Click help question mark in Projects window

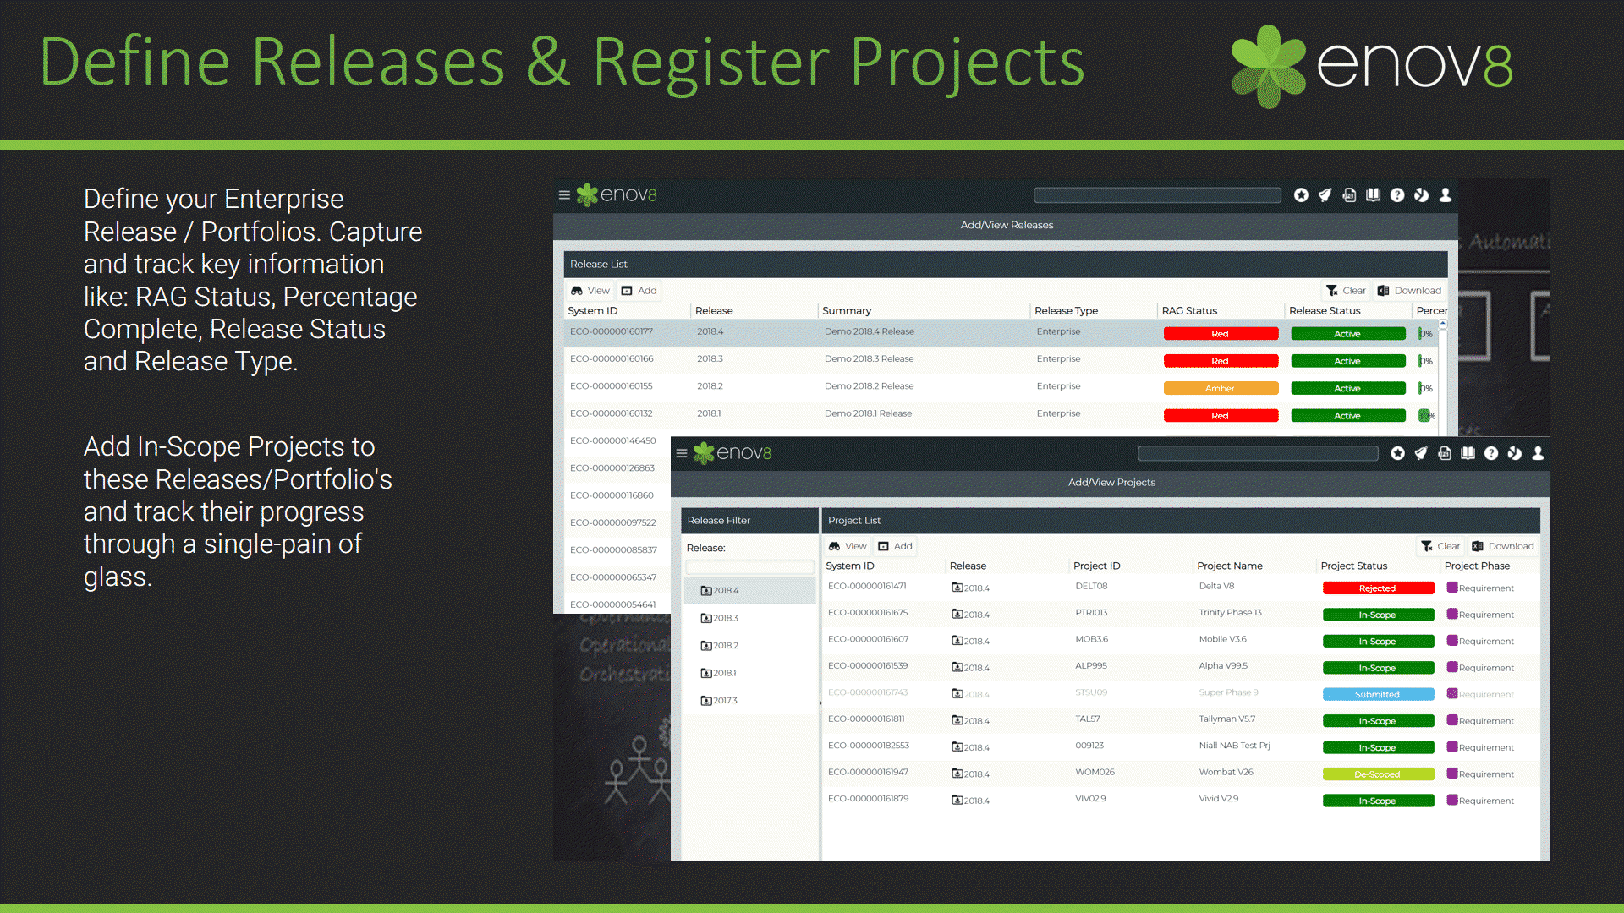(x=1491, y=453)
